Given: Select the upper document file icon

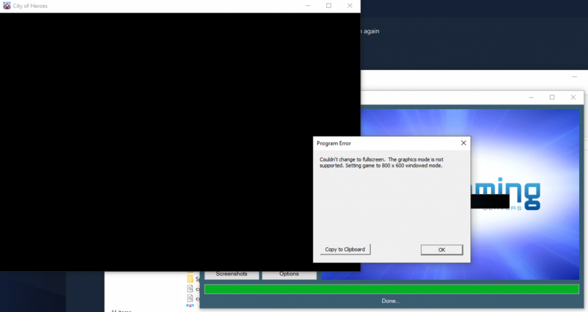Looking at the screenshot, I should pyautogui.click(x=191, y=289).
